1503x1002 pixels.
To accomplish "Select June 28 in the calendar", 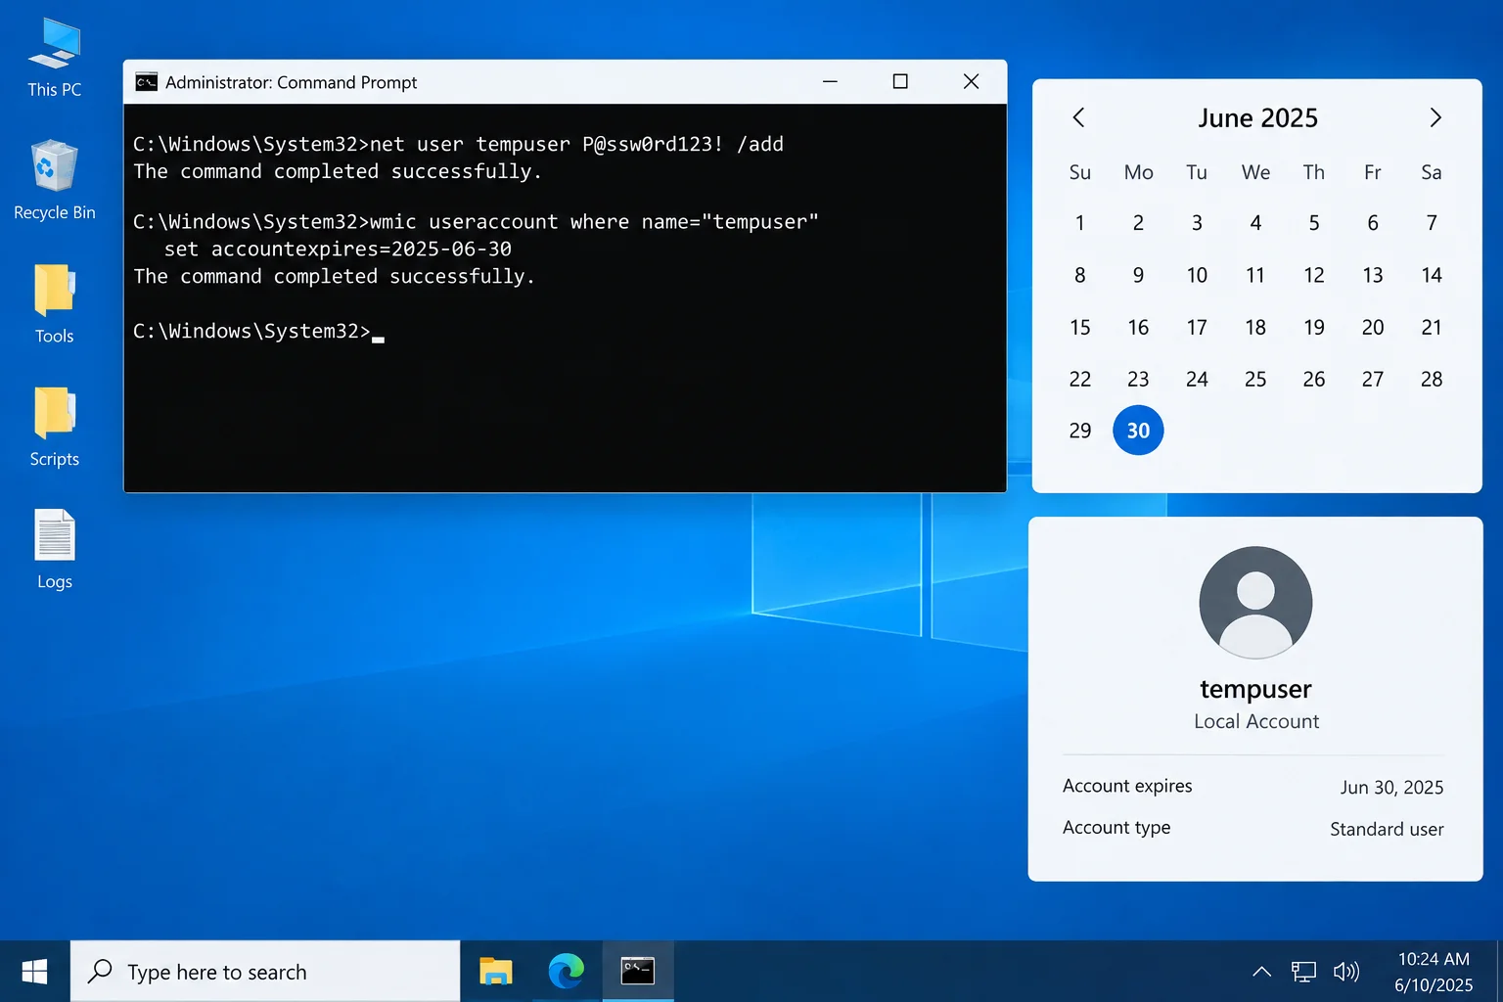I will [x=1432, y=379].
